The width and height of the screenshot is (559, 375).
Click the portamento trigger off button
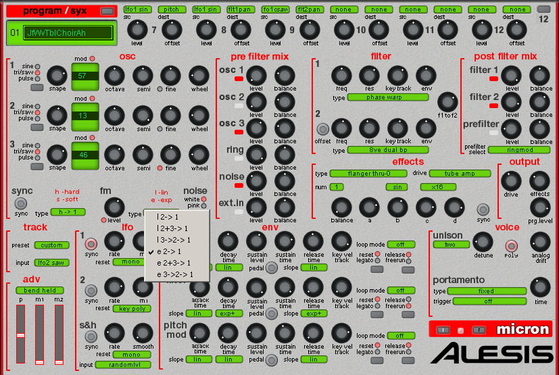489,301
